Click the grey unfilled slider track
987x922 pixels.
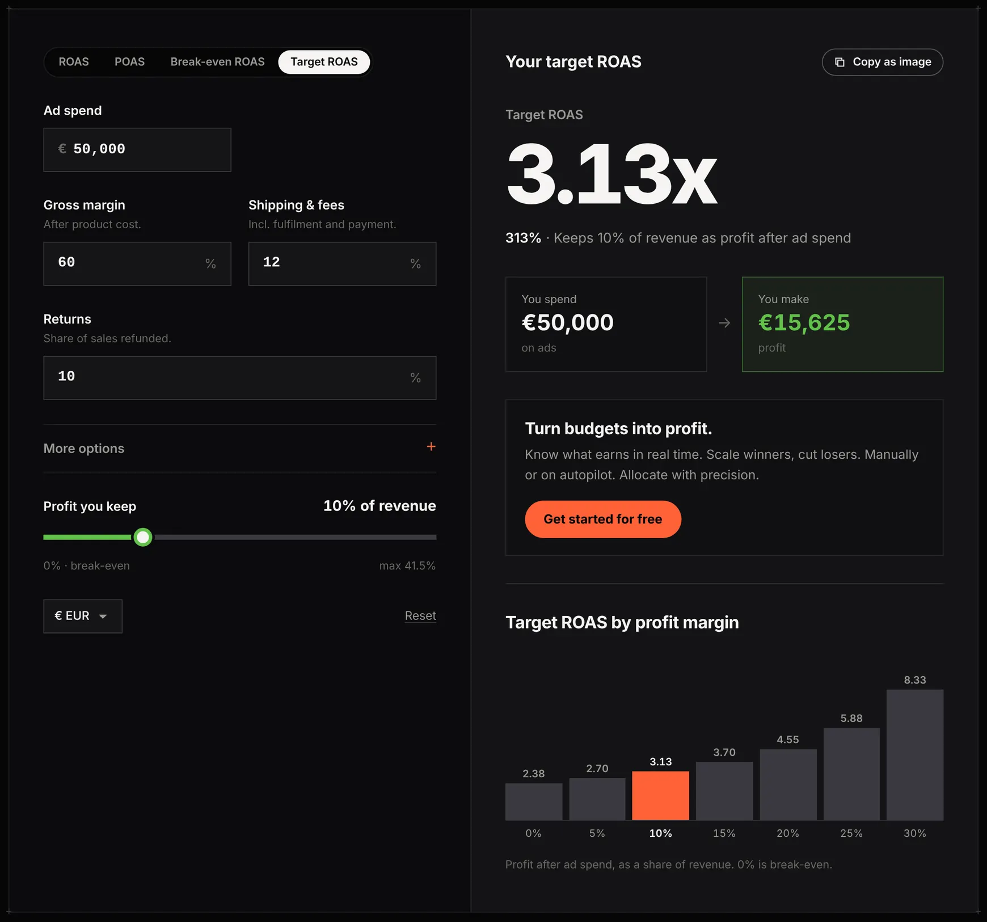coord(295,537)
